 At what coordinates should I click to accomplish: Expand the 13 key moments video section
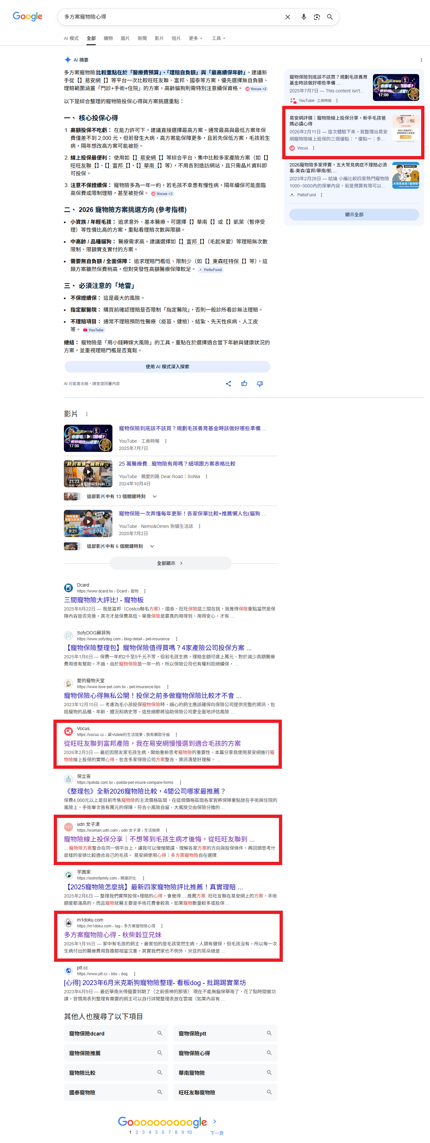[154, 496]
